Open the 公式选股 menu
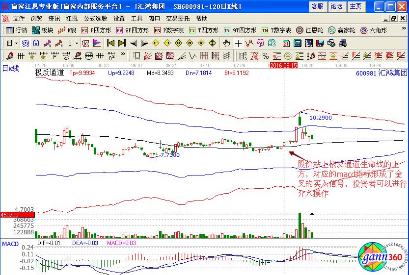The image size is (409, 275). [95, 19]
